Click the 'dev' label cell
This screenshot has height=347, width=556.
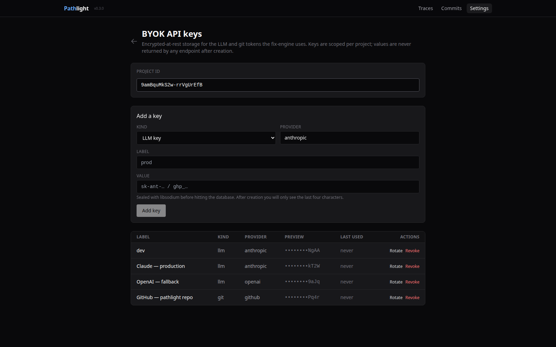click(x=141, y=251)
